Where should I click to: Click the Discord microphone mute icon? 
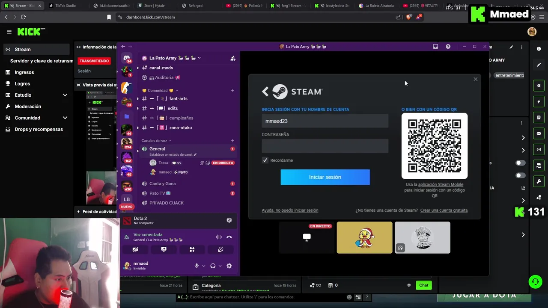click(x=197, y=266)
